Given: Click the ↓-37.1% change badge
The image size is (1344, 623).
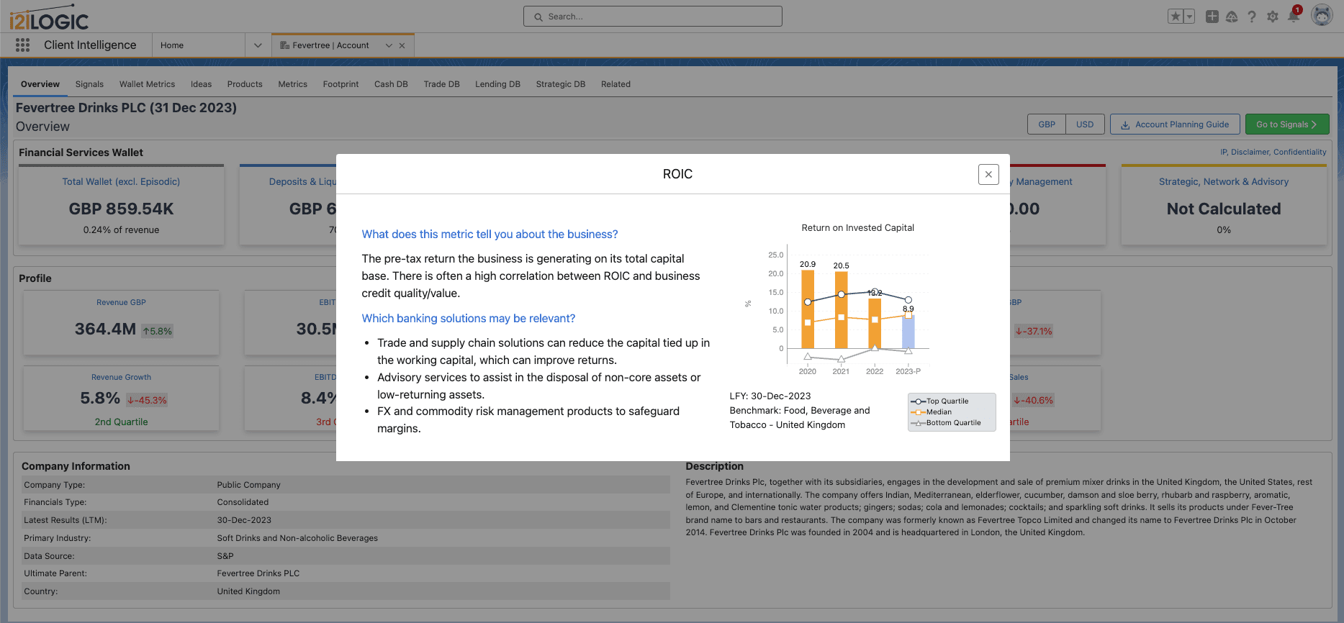Looking at the screenshot, I should (x=1033, y=331).
